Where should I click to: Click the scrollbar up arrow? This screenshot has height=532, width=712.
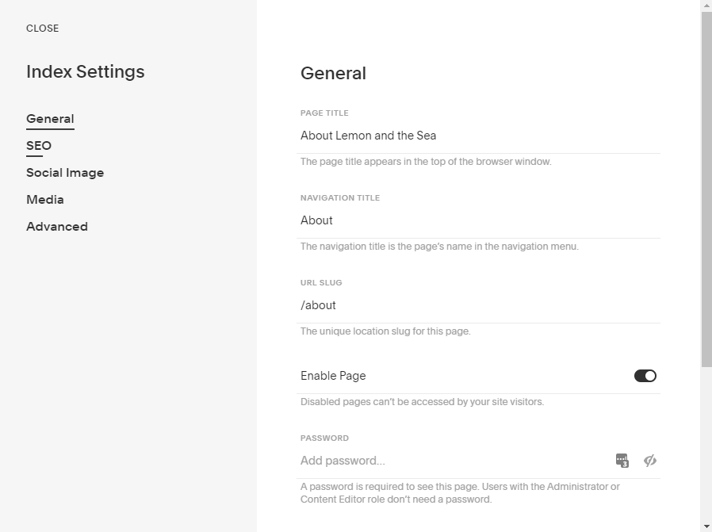tap(706, 6)
